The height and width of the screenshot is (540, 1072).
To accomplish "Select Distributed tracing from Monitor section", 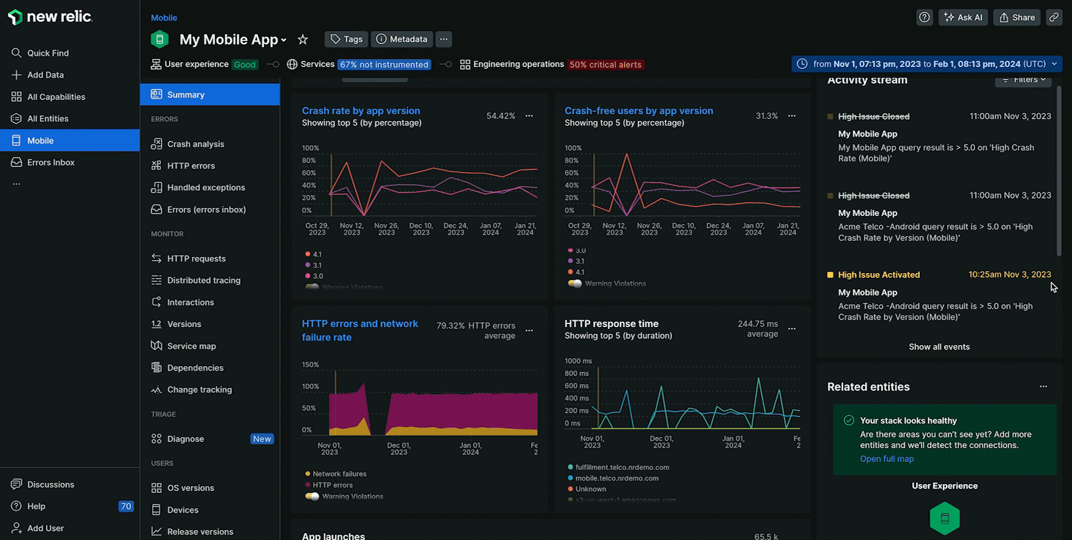I will [203, 281].
